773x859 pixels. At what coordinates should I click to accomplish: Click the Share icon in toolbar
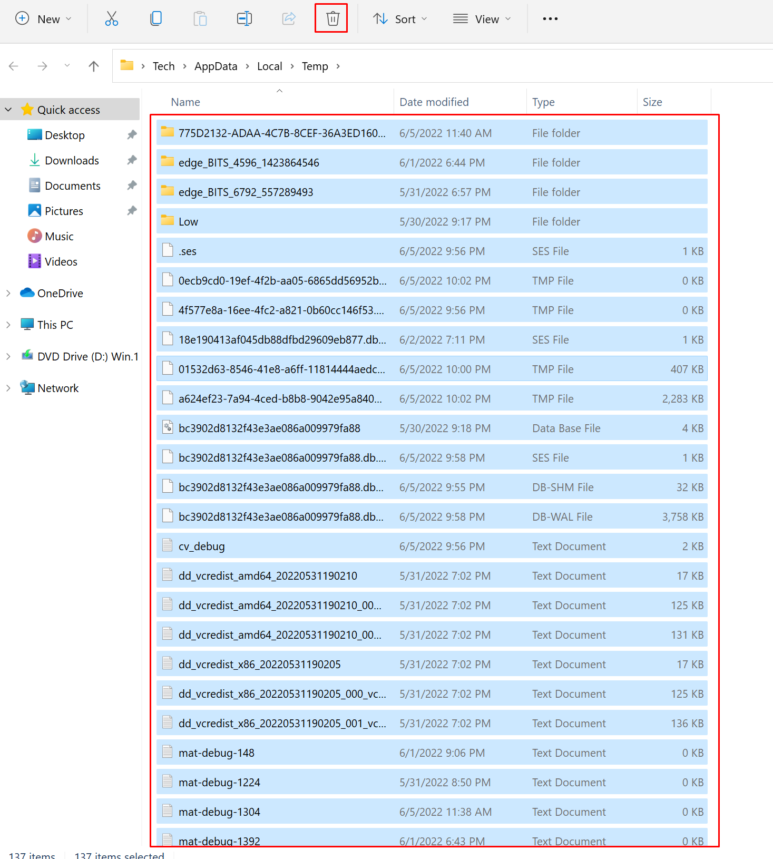289,19
